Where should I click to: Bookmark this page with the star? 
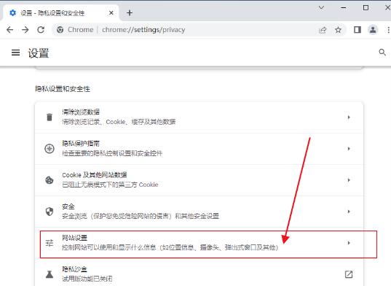[338, 30]
